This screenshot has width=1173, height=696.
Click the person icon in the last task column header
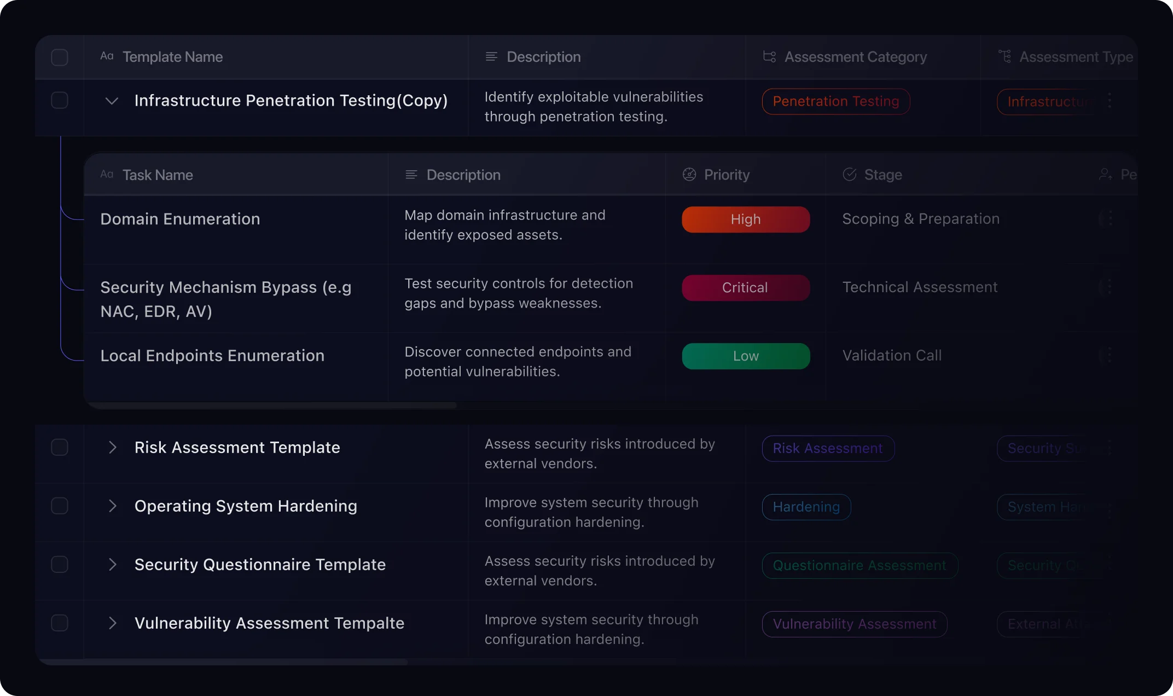coord(1106,175)
